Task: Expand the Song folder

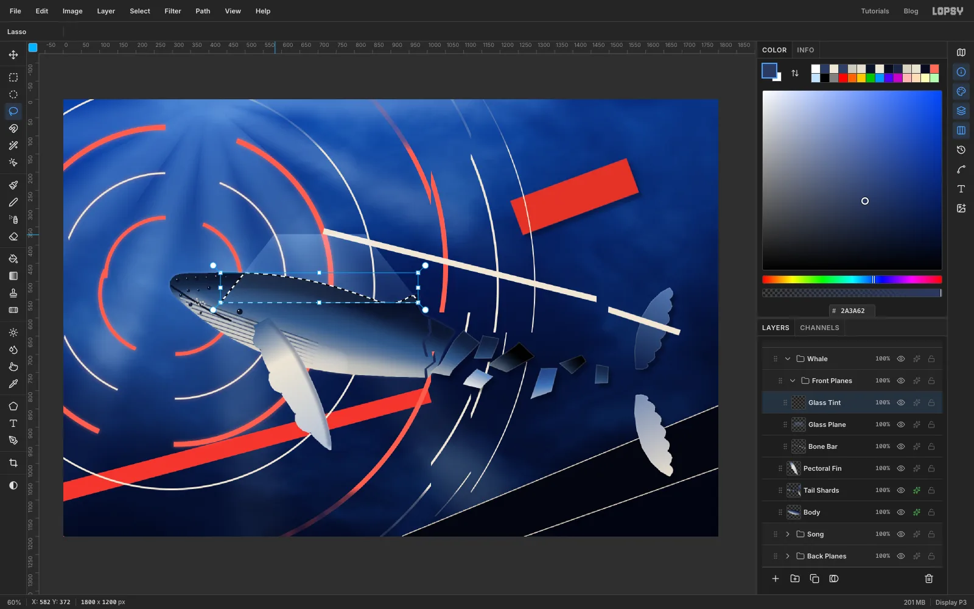Action: pos(788,534)
